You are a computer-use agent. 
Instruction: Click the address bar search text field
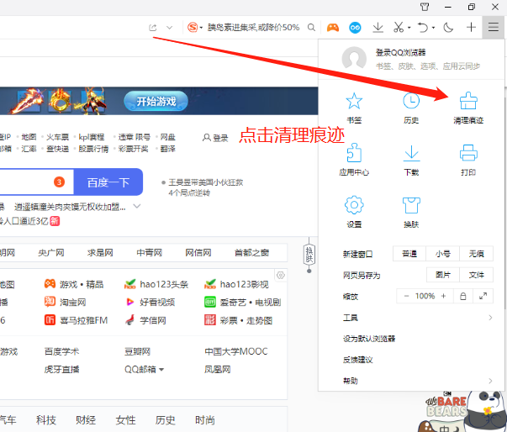coord(254,28)
